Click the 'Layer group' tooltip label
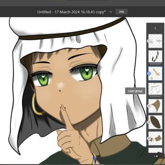The width and height of the screenshot is (165, 165). pyautogui.click(x=135, y=91)
